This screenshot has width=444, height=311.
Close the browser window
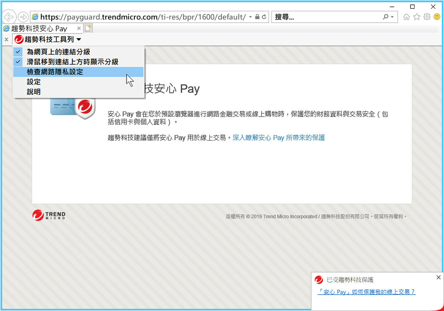[433, 7]
